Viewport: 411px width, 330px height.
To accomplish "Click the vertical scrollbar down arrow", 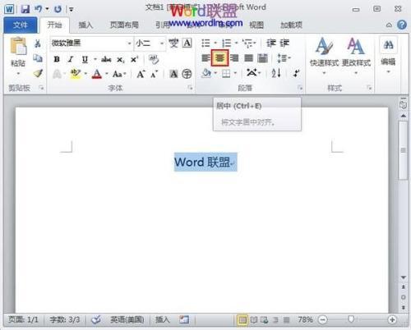I will 404,277.
